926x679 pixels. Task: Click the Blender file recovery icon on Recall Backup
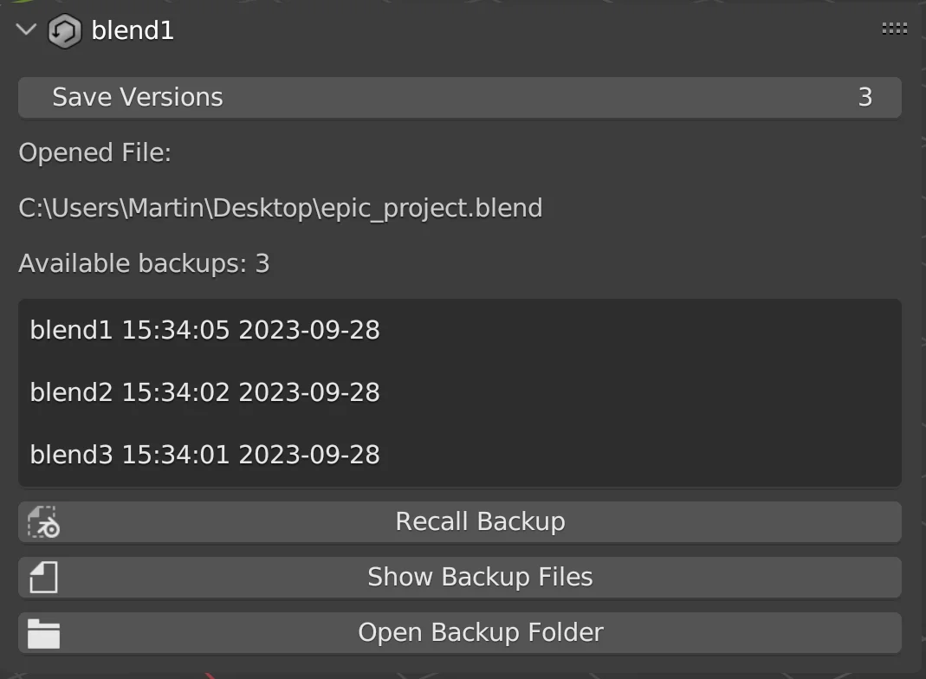(x=41, y=521)
